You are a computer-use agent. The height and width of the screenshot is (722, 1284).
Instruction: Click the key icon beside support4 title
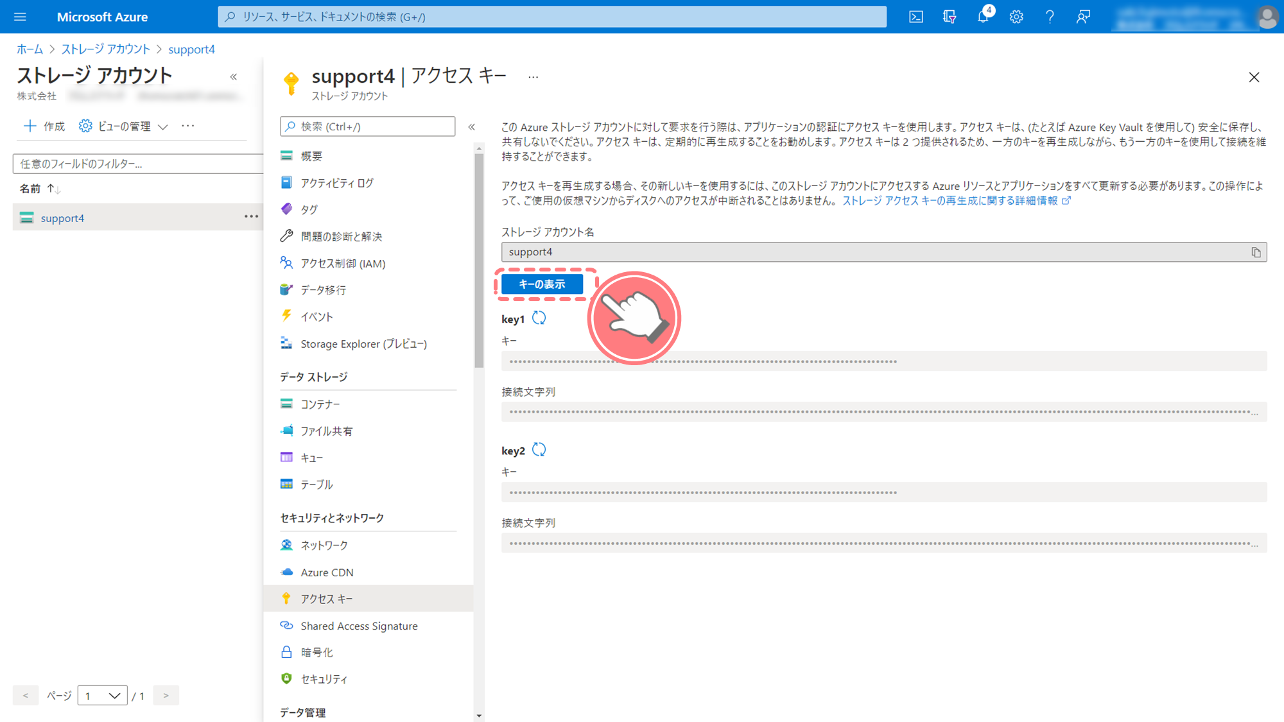291,83
